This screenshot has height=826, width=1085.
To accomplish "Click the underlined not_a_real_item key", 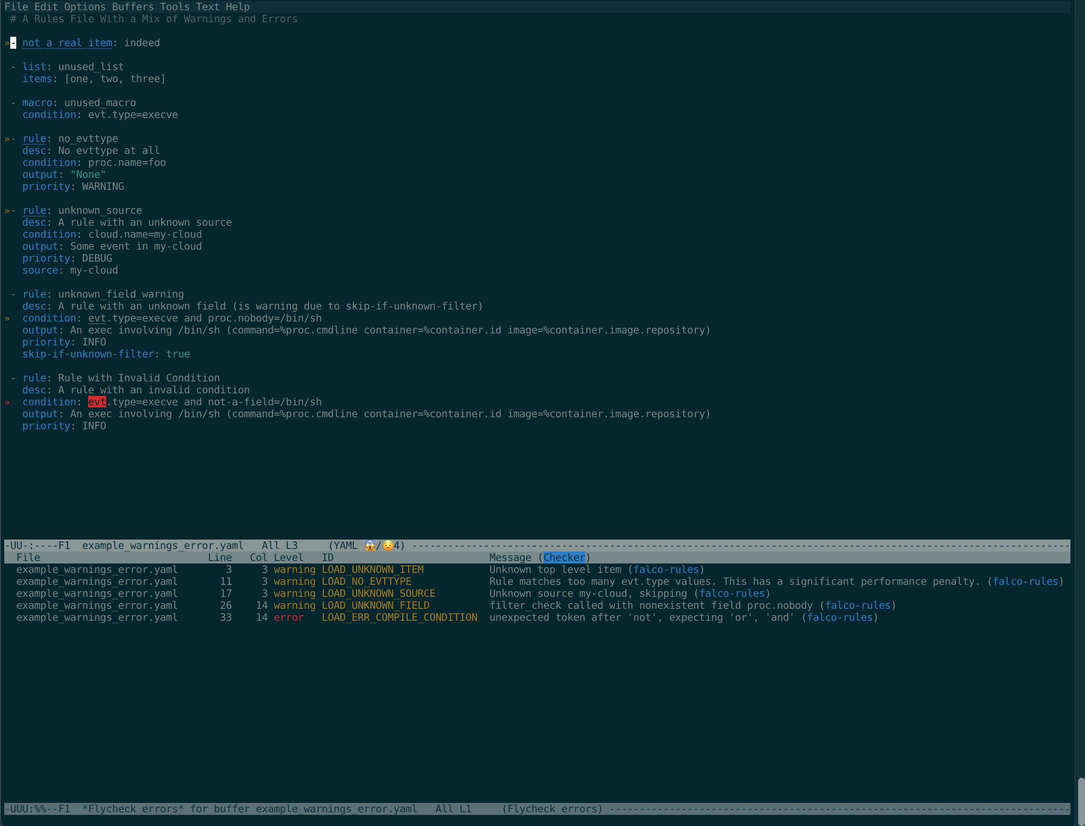I will [67, 43].
